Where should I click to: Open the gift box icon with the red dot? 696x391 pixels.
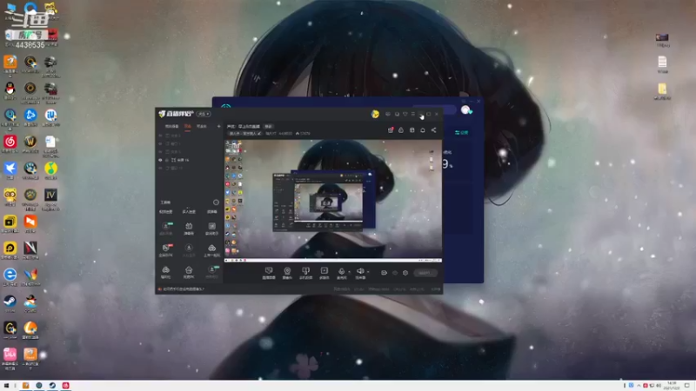pos(391,129)
